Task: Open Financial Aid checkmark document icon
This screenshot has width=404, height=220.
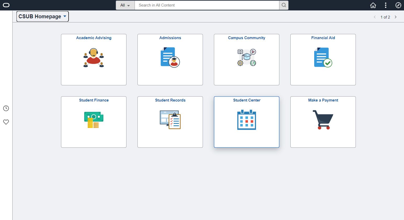Action: pyautogui.click(x=323, y=57)
